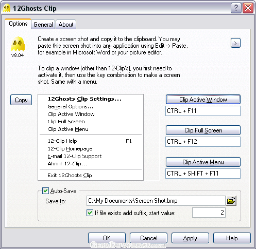Click the suffix start value field
Viewport: 256px width, 249px height.
pos(209,213)
